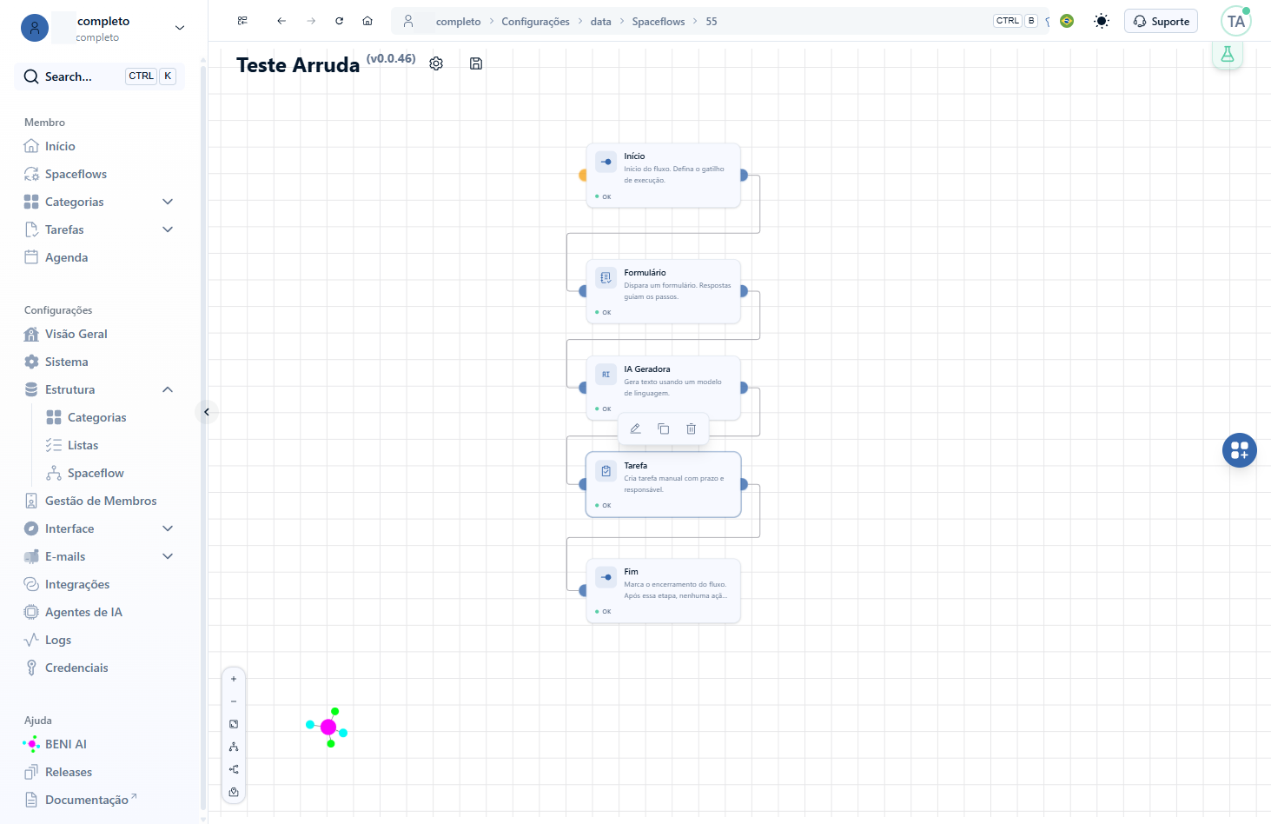Duplicate the node with the copy icon
1271x824 pixels.
click(x=663, y=429)
